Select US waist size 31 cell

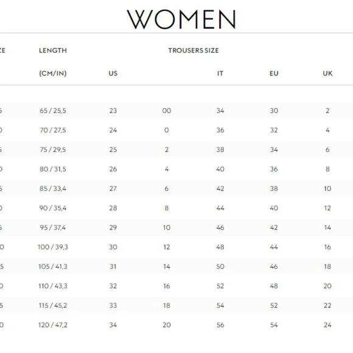113,267
